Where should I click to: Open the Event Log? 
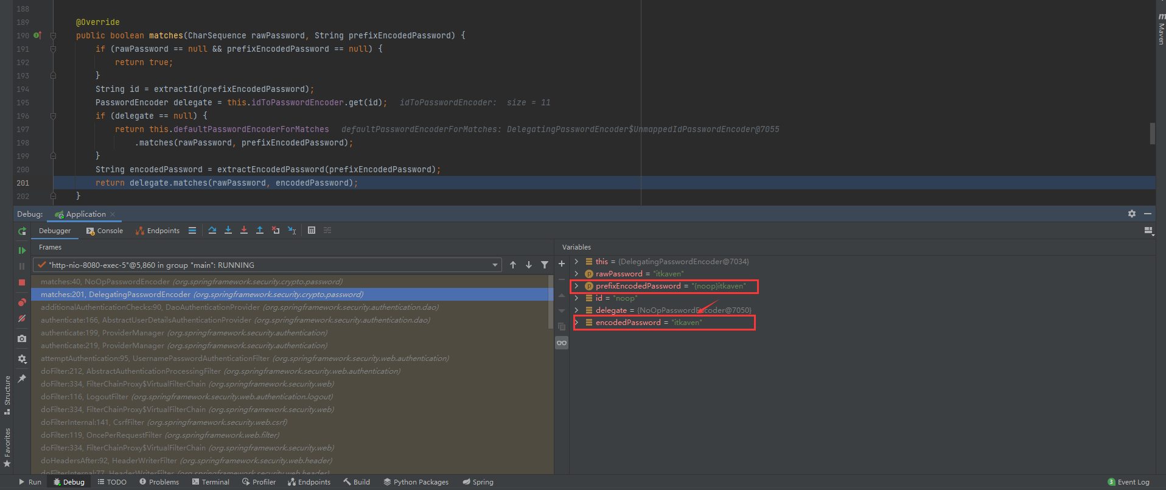[x=1129, y=482]
